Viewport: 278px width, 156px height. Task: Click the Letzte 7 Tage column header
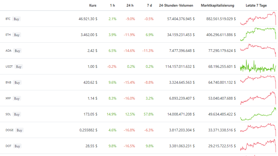[x=256, y=6]
